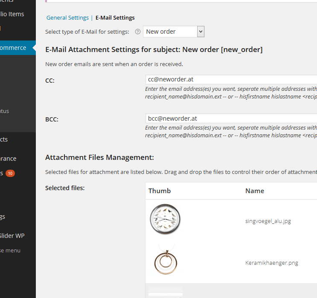Click the help icon beside e-mail type
Screen dimensions: 317x298
(x=138, y=32)
